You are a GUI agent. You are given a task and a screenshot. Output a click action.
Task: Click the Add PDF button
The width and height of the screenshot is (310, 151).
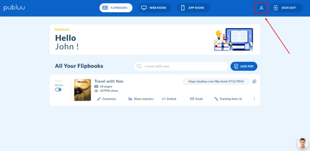pos(244,66)
